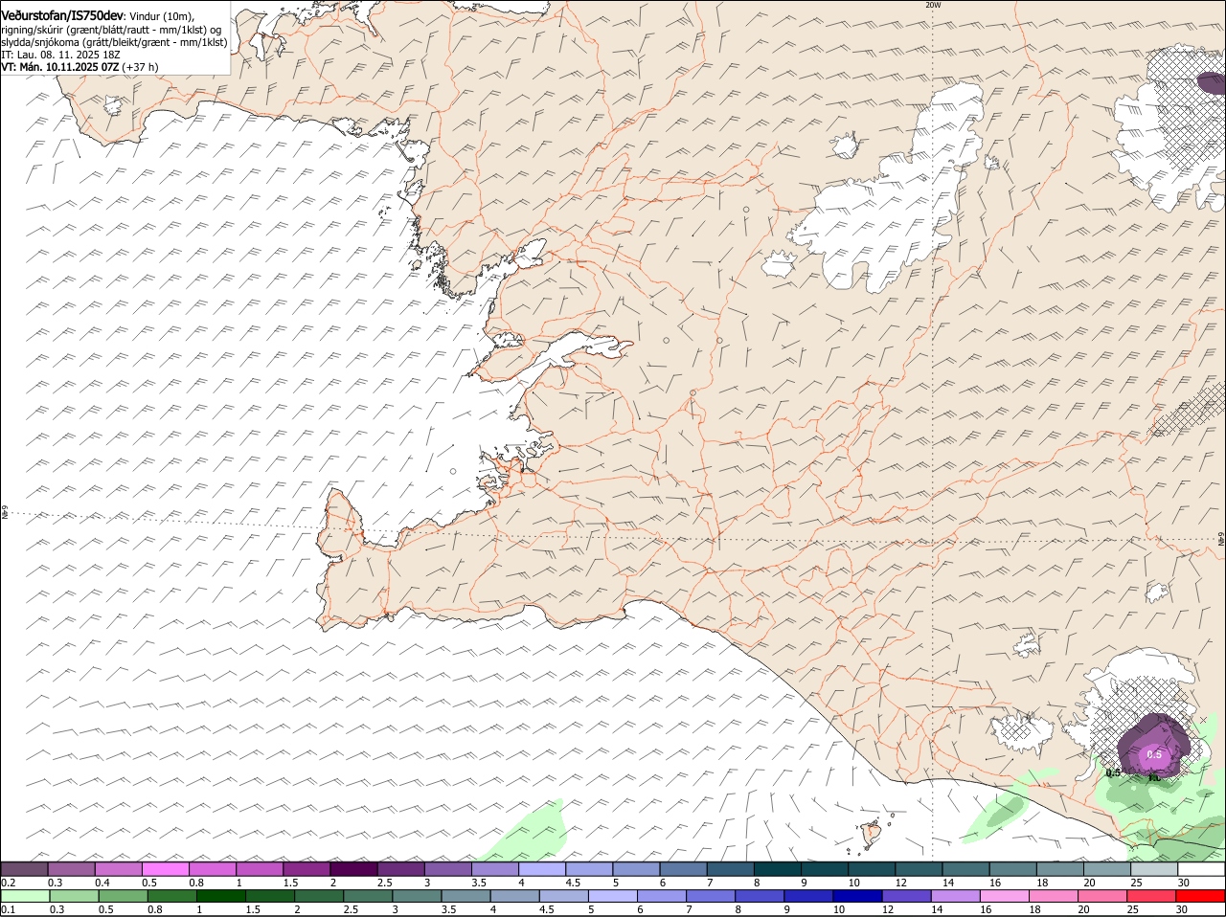Select the white snow swatch after 30

pyautogui.click(x=1201, y=869)
